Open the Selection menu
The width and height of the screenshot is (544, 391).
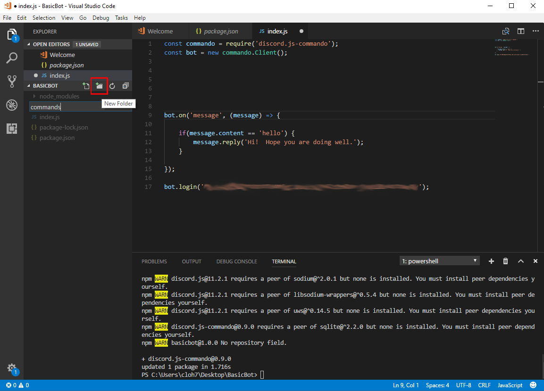44,17
